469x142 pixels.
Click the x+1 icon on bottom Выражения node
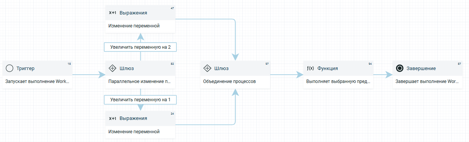tap(113, 118)
